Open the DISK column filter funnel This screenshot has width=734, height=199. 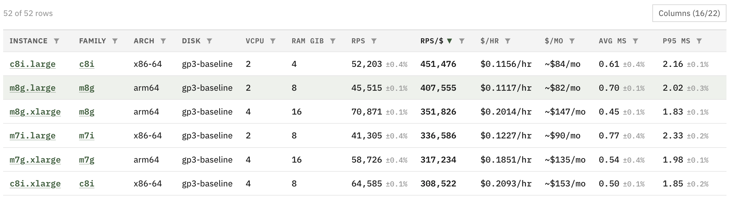point(209,41)
